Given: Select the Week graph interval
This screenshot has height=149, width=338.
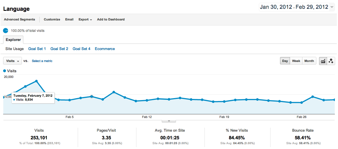Looking at the screenshot, I should (296, 61).
